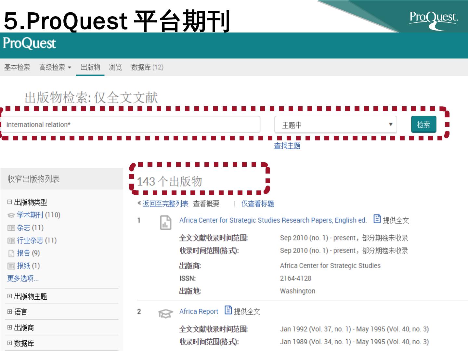Open the 数据库 (12) tab

(x=147, y=67)
